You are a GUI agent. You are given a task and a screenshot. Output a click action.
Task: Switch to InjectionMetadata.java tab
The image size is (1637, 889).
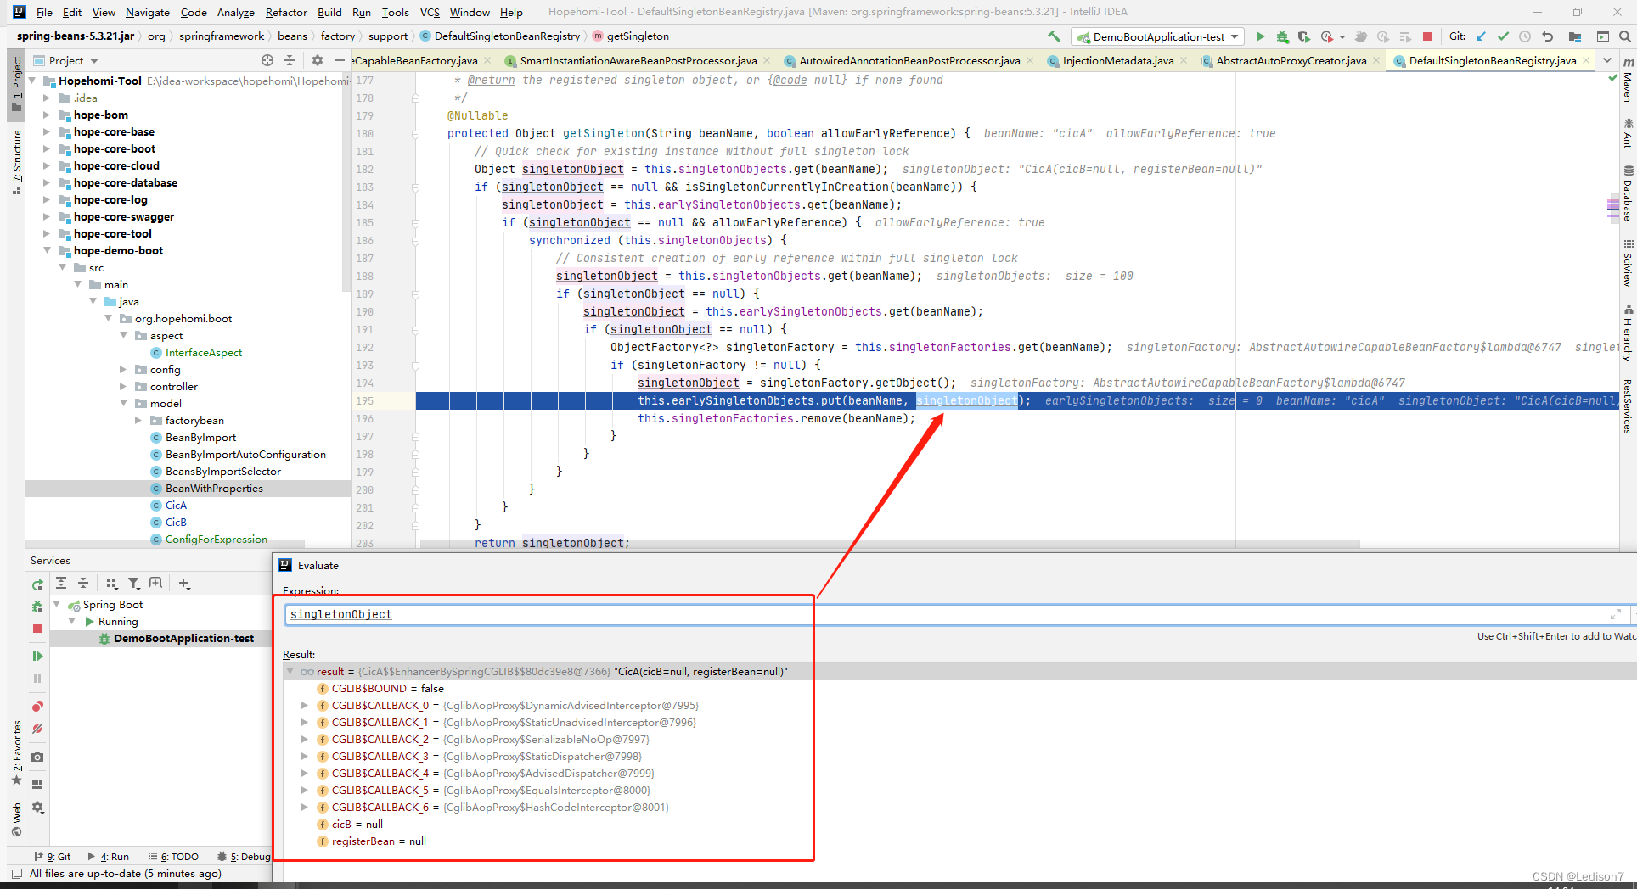[1117, 60]
